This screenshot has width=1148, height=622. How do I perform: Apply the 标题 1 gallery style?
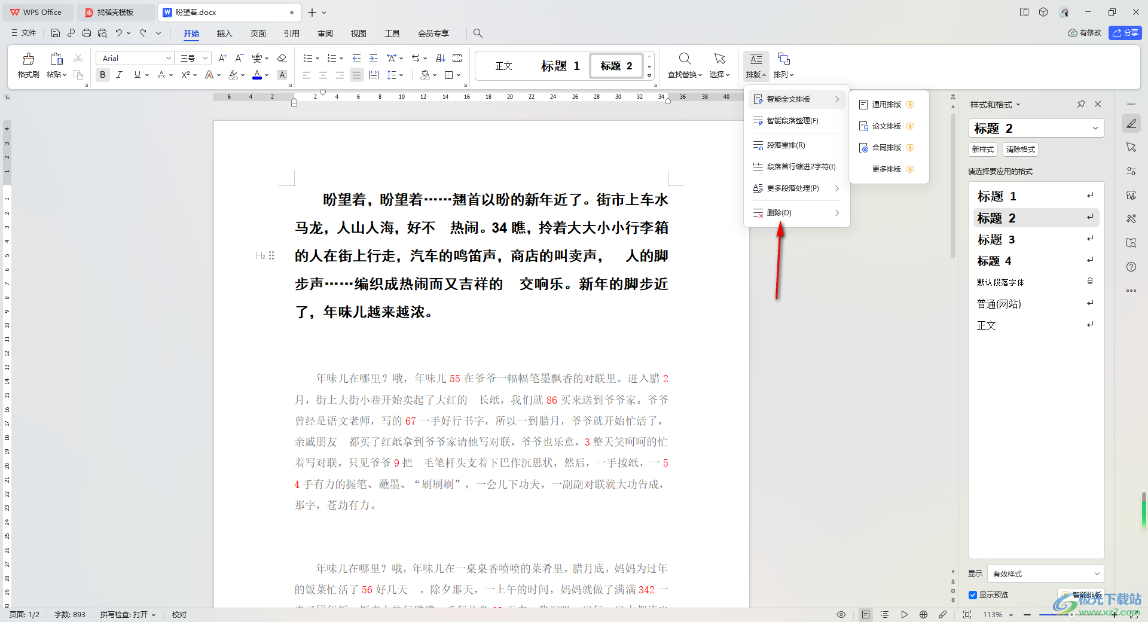[560, 66]
